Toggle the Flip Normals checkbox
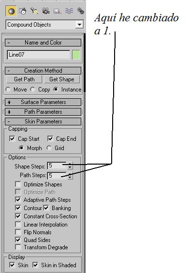 point(18,232)
